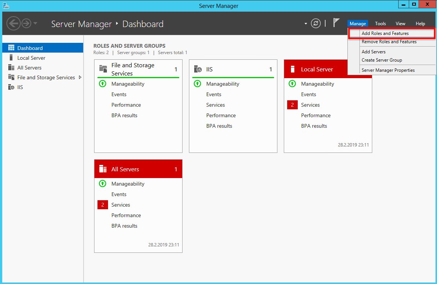Select Create Server Group from Manage menu
Screen dimensions: 437x284
click(x=382, y=60)
